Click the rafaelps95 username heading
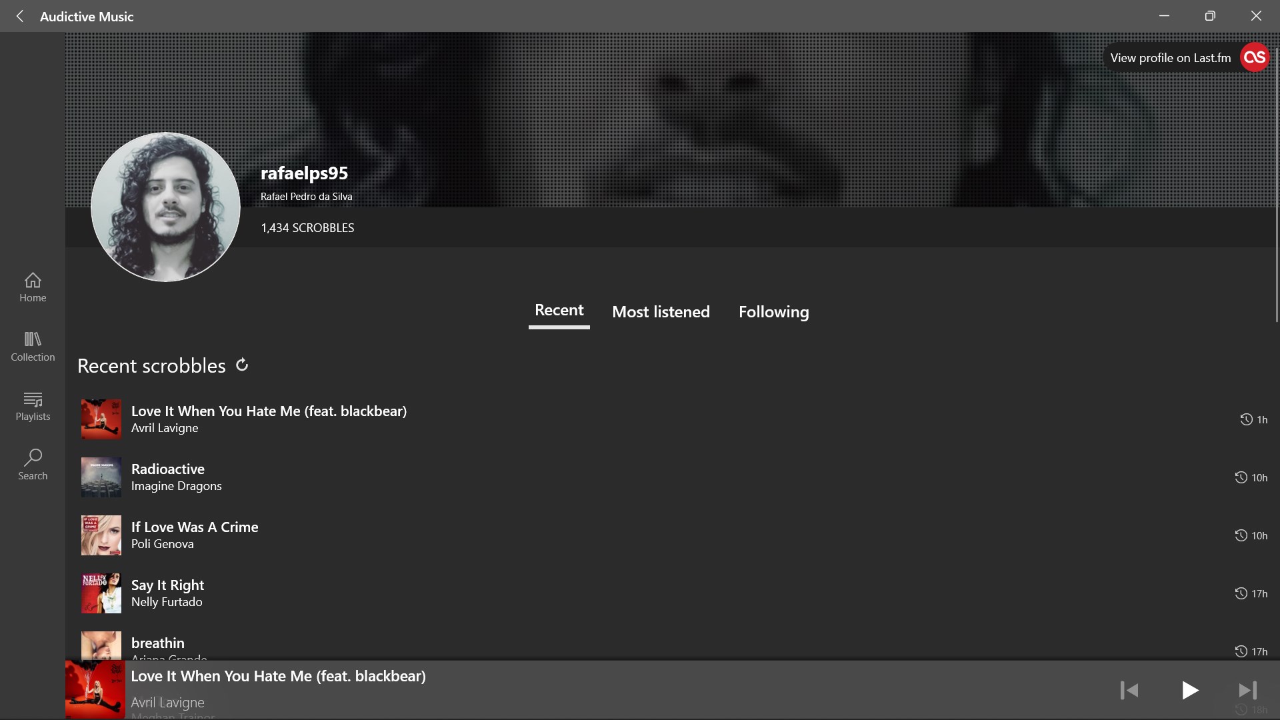The height and width of the screenshot is (720, 1280). 304,173
